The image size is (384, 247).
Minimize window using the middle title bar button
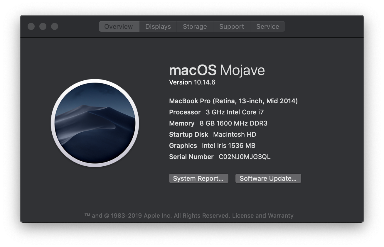click(43, 26)
